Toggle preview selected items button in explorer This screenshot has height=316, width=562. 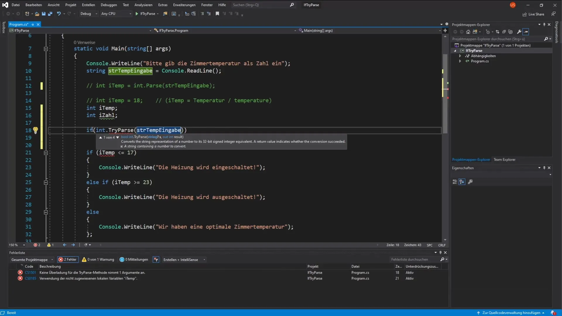(x=526, y=32)
